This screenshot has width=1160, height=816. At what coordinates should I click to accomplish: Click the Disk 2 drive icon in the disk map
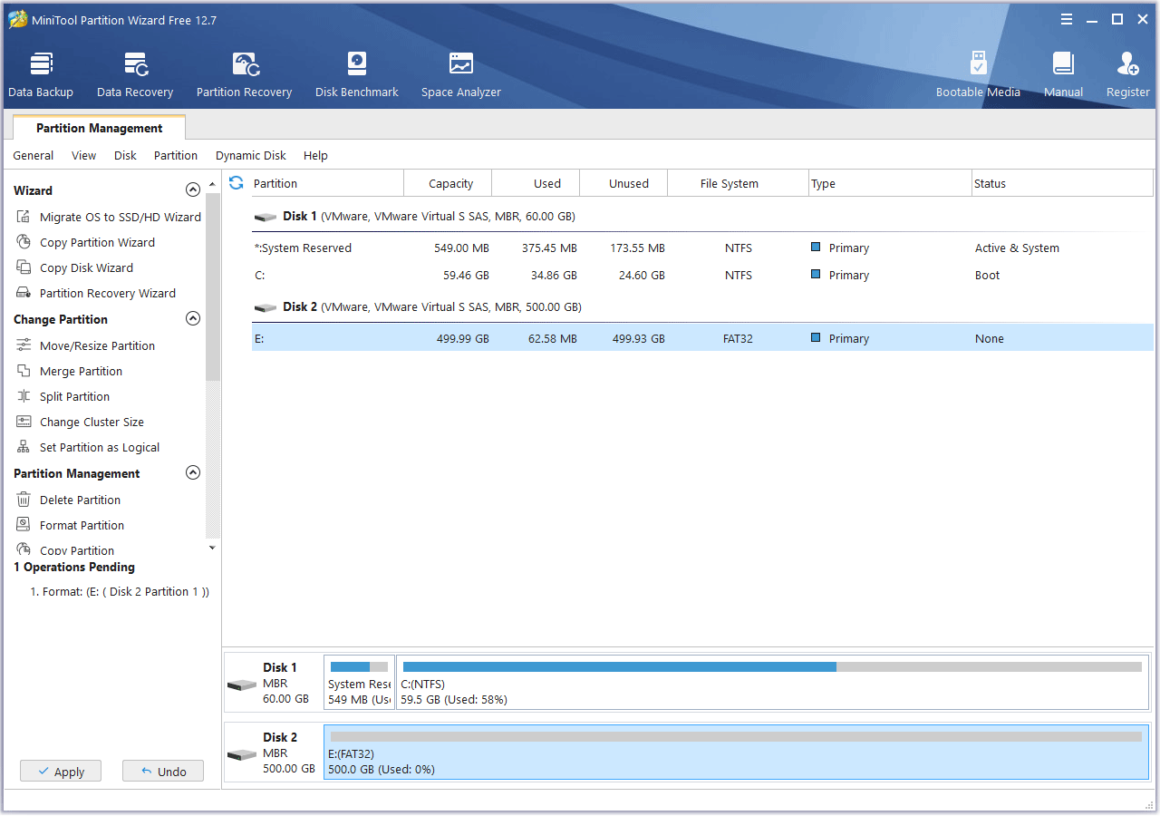[242, 754]
